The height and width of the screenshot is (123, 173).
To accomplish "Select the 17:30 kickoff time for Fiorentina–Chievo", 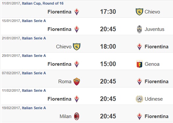I will (x=108, y=12).
